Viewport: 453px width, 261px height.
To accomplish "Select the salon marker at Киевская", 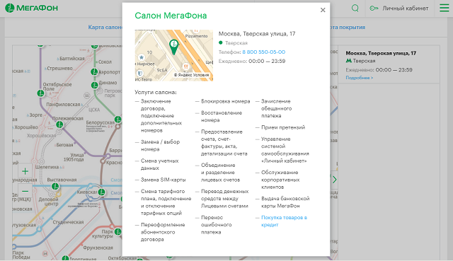I will [102, 192].
